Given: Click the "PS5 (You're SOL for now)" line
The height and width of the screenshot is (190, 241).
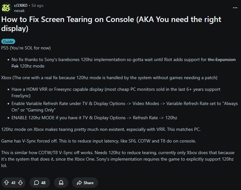Looking at the screenshot, I should point(26,48).
